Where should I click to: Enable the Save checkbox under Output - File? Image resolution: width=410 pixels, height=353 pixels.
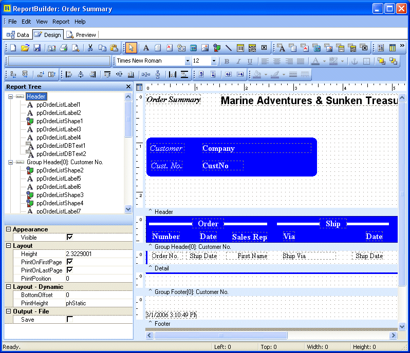tap(69, 319)
